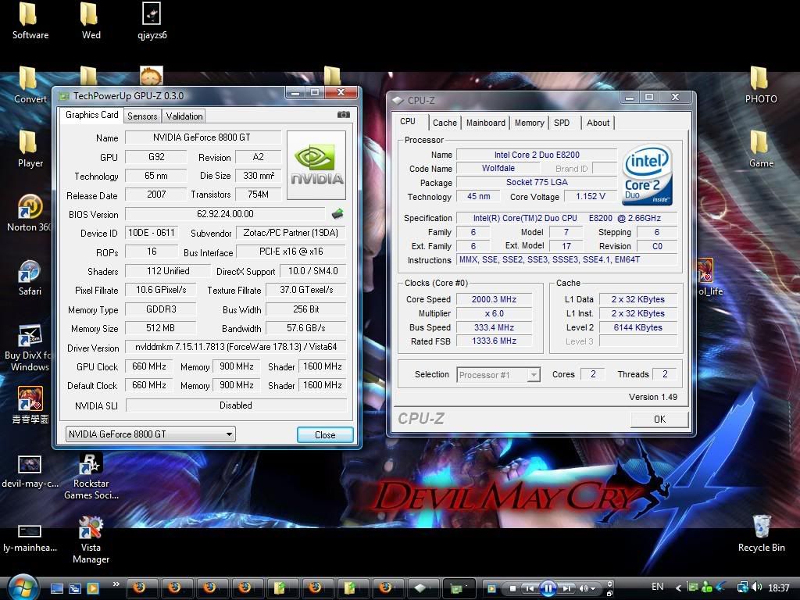
Task: Open the About tab in CPU-Z
Action: click(x=598, y=123)
